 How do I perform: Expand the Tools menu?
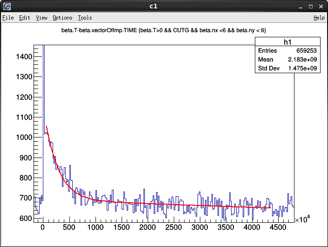tap(85, 18)
